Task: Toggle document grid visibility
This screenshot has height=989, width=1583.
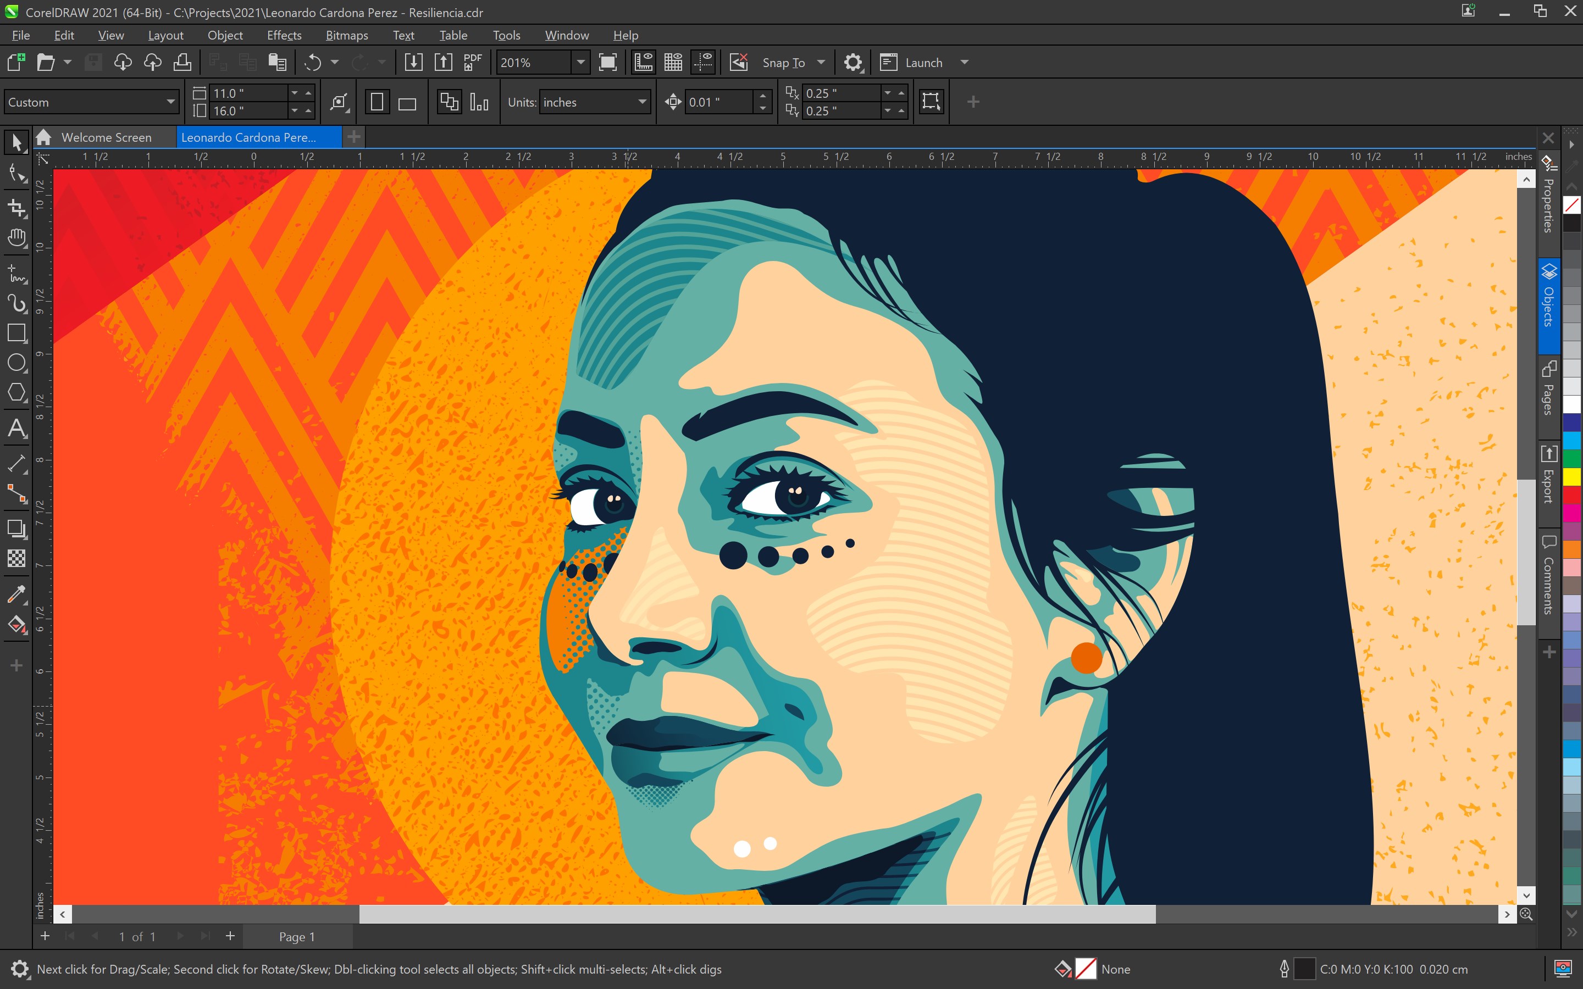Action: tap(673, 62)
